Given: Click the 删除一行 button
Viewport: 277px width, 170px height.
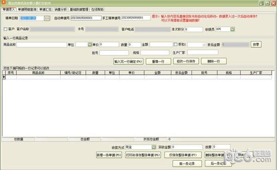Looking at the screenshot, I should (214, 61).
